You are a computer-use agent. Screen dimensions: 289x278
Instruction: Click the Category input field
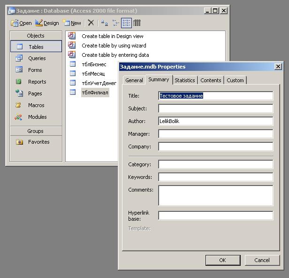[x=215, y=164]
